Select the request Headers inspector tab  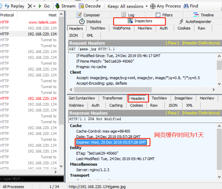pyautogui.click(x=76, y=28)
